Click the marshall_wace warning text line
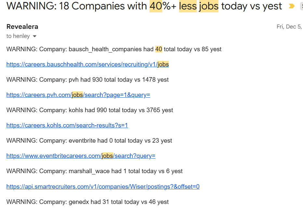Screen dimensions: 303x213 coord(94,171)
